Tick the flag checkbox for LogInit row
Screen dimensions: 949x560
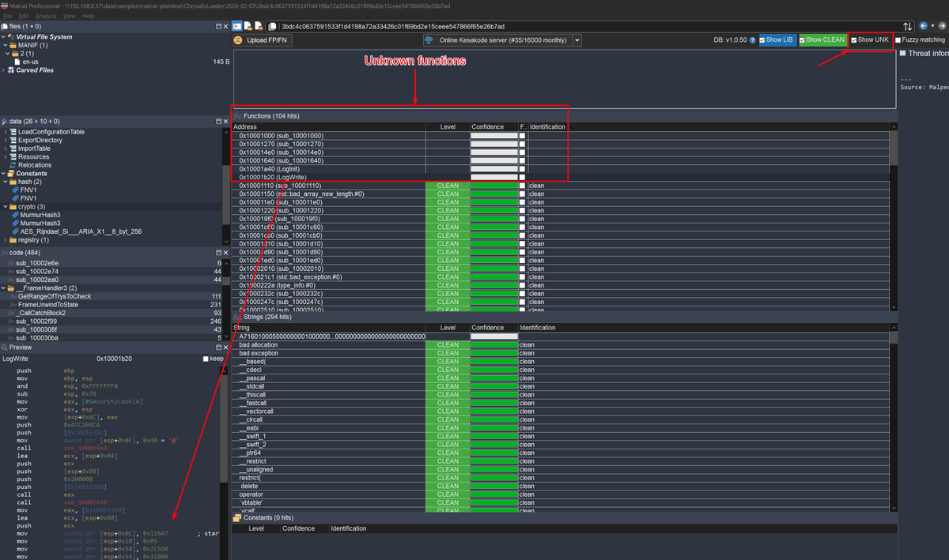pos(522,169)
